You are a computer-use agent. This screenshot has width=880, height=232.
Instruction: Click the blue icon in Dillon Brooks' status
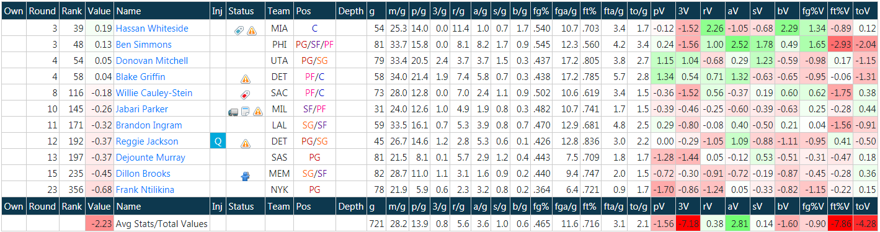pyautogui.click(x=245, y=174)
